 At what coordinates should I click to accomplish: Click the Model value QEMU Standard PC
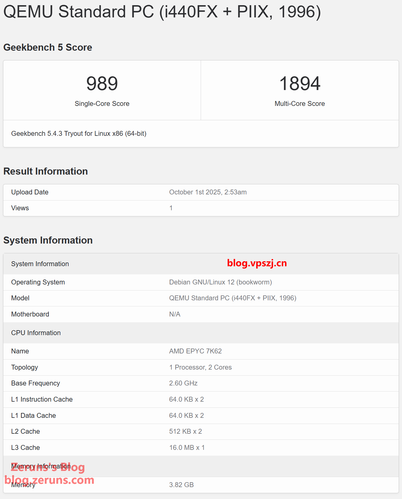[x=233, y=298]
